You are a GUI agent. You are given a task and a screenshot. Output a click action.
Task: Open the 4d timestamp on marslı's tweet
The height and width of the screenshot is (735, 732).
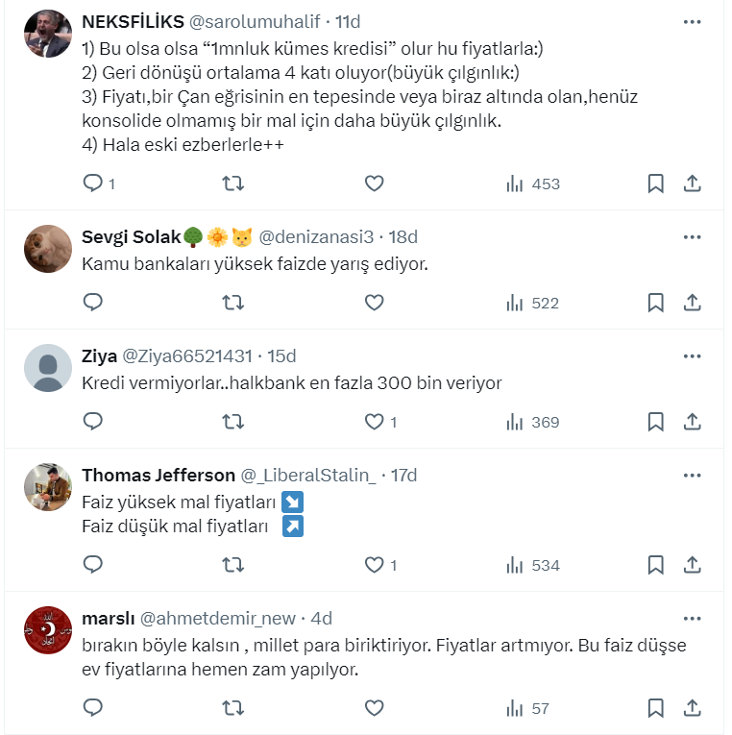click(x=321, y=618)
